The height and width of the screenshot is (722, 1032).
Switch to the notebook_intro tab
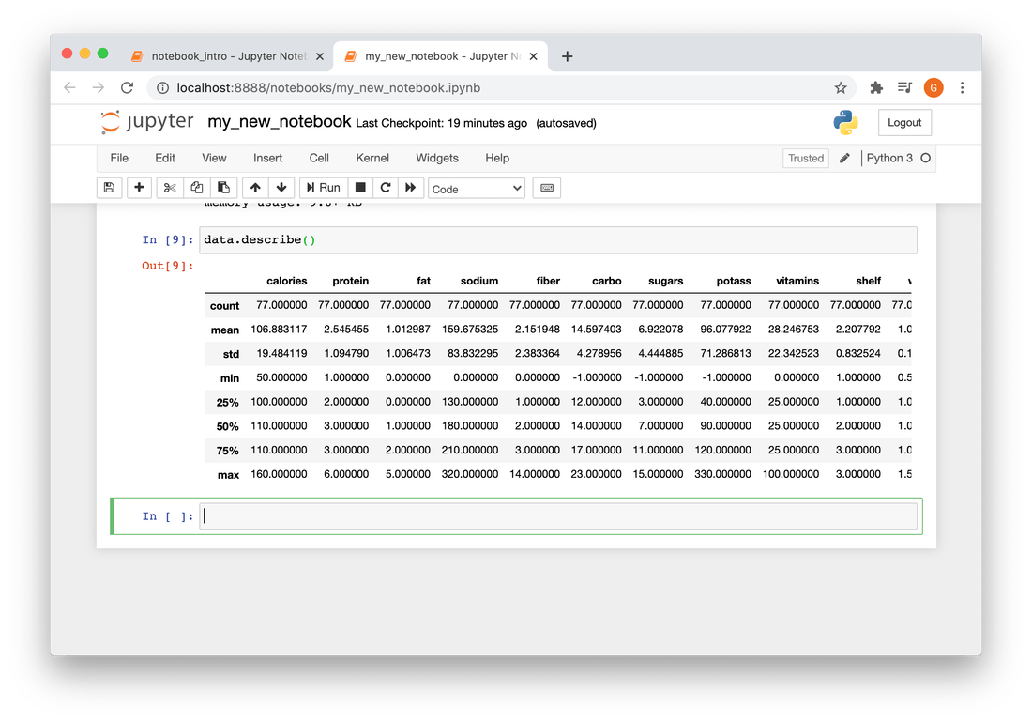coord(225,55)
